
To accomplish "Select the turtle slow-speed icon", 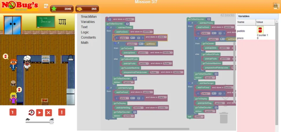I will [27, 119].
